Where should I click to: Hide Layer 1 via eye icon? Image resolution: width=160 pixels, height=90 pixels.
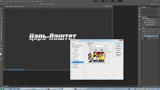pos(143,38)
